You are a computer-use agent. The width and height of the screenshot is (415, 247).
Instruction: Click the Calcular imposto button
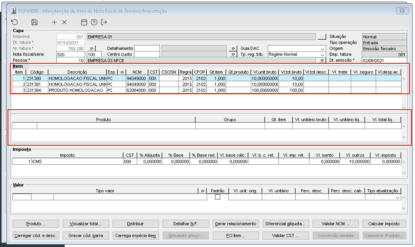384,224
